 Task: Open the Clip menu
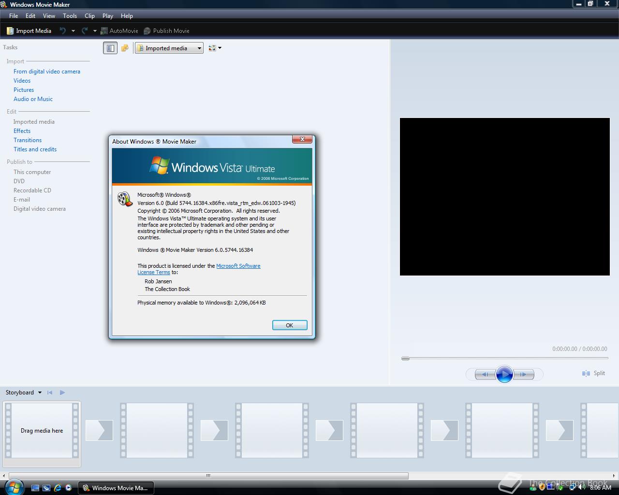(x=89, y=15)
